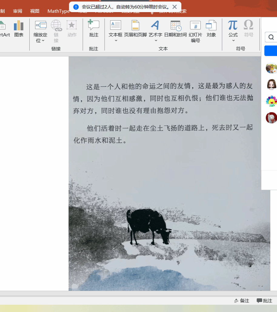277x312 pixels.
Task: Insert 日期和时间 date and time
Action: pyautogui.click(x=175, y=29)
